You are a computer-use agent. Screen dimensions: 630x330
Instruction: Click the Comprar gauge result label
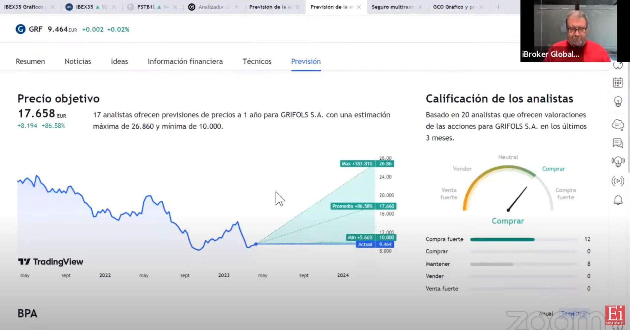[x=508, y=221]
